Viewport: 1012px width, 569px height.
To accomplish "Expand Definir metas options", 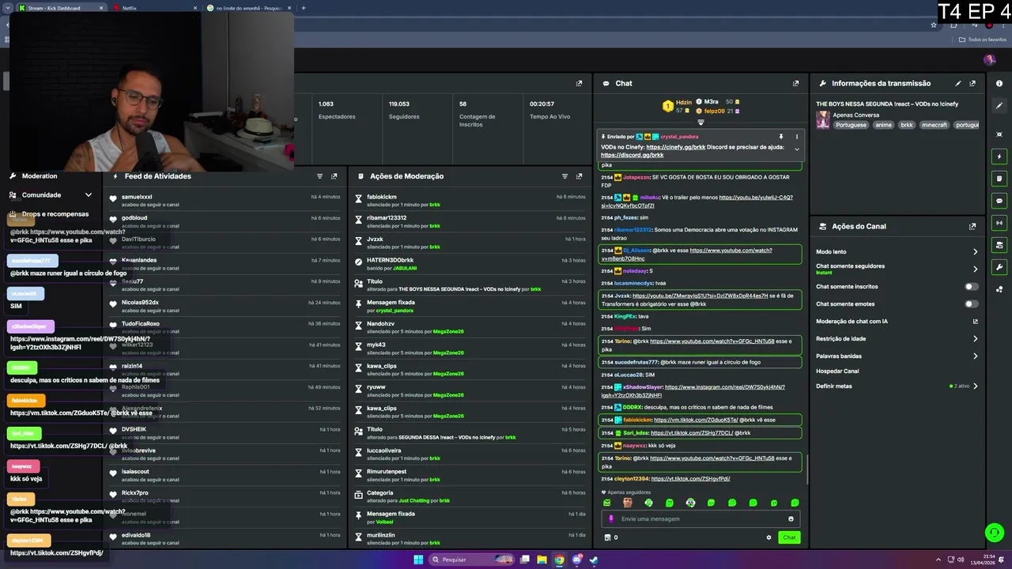I will point(975,386).
